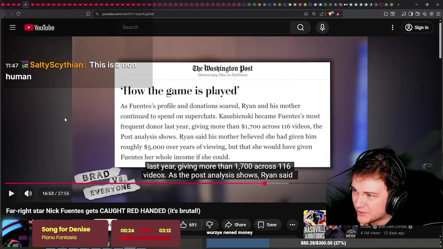Open YouTube settings three-dot menu

(x=392, y=27)
